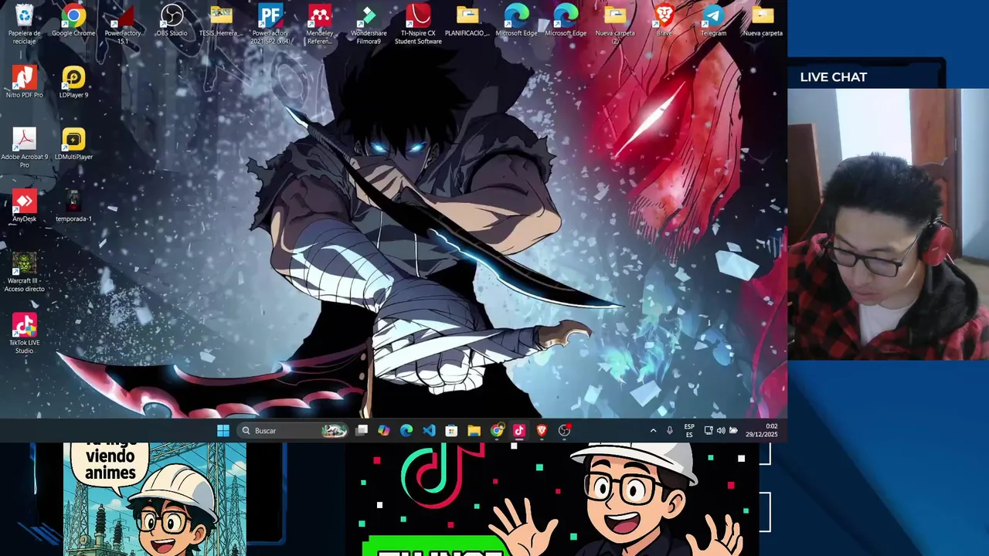
Task: Open the Nueva carpeta (2) desktop folder
Action: (615, 23)
